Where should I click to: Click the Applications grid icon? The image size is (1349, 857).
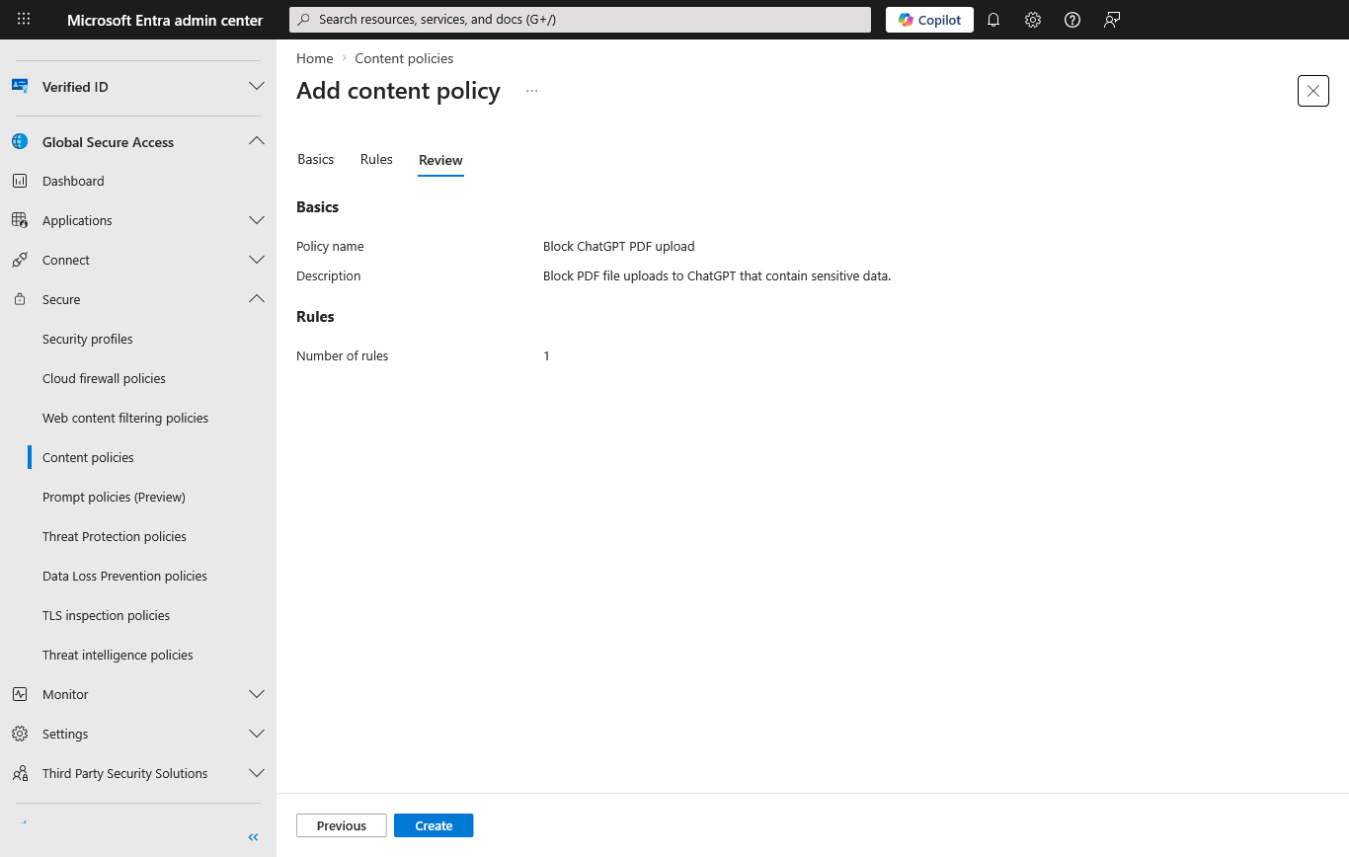point(20,220)
